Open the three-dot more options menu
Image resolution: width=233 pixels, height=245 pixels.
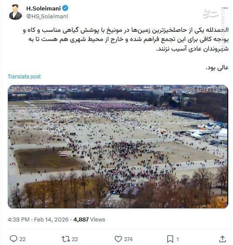225,8
